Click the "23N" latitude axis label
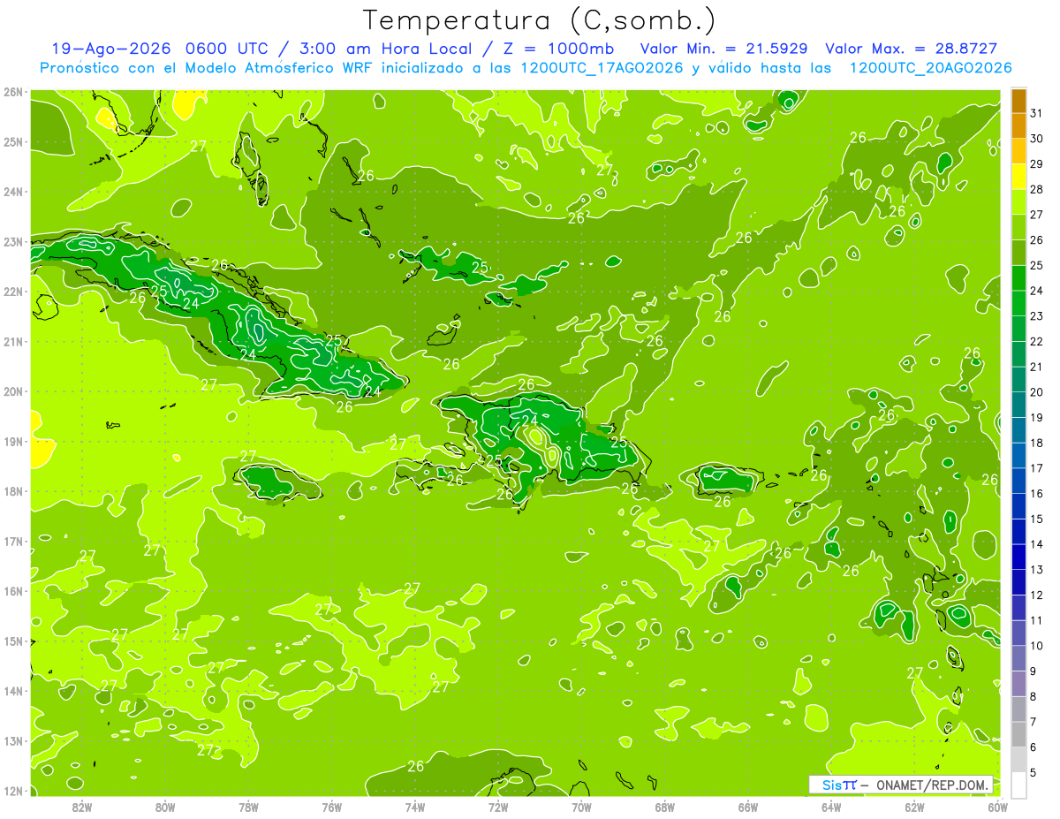Viewport: 1060px width, 819px height. point(12,241)
